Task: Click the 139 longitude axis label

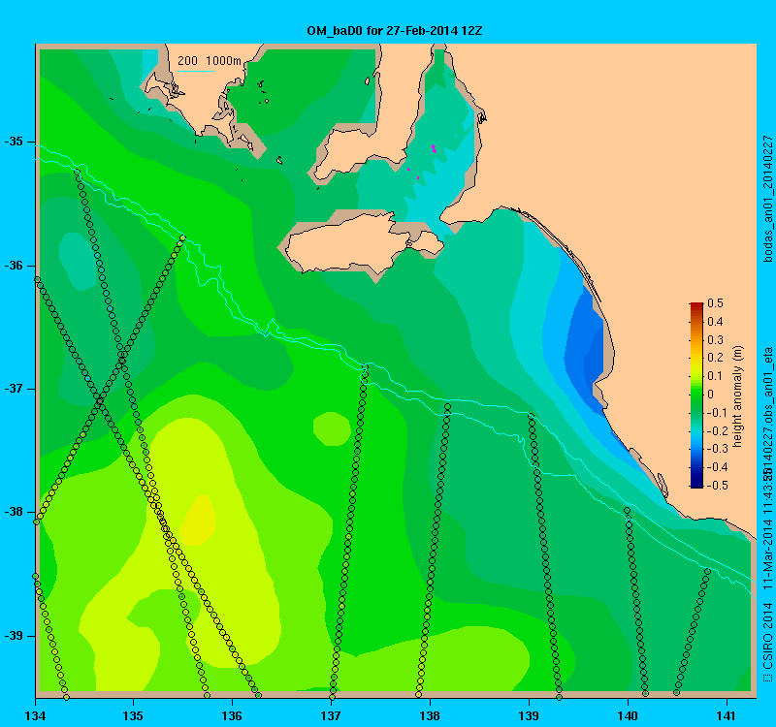Action: tap(529, 715)
